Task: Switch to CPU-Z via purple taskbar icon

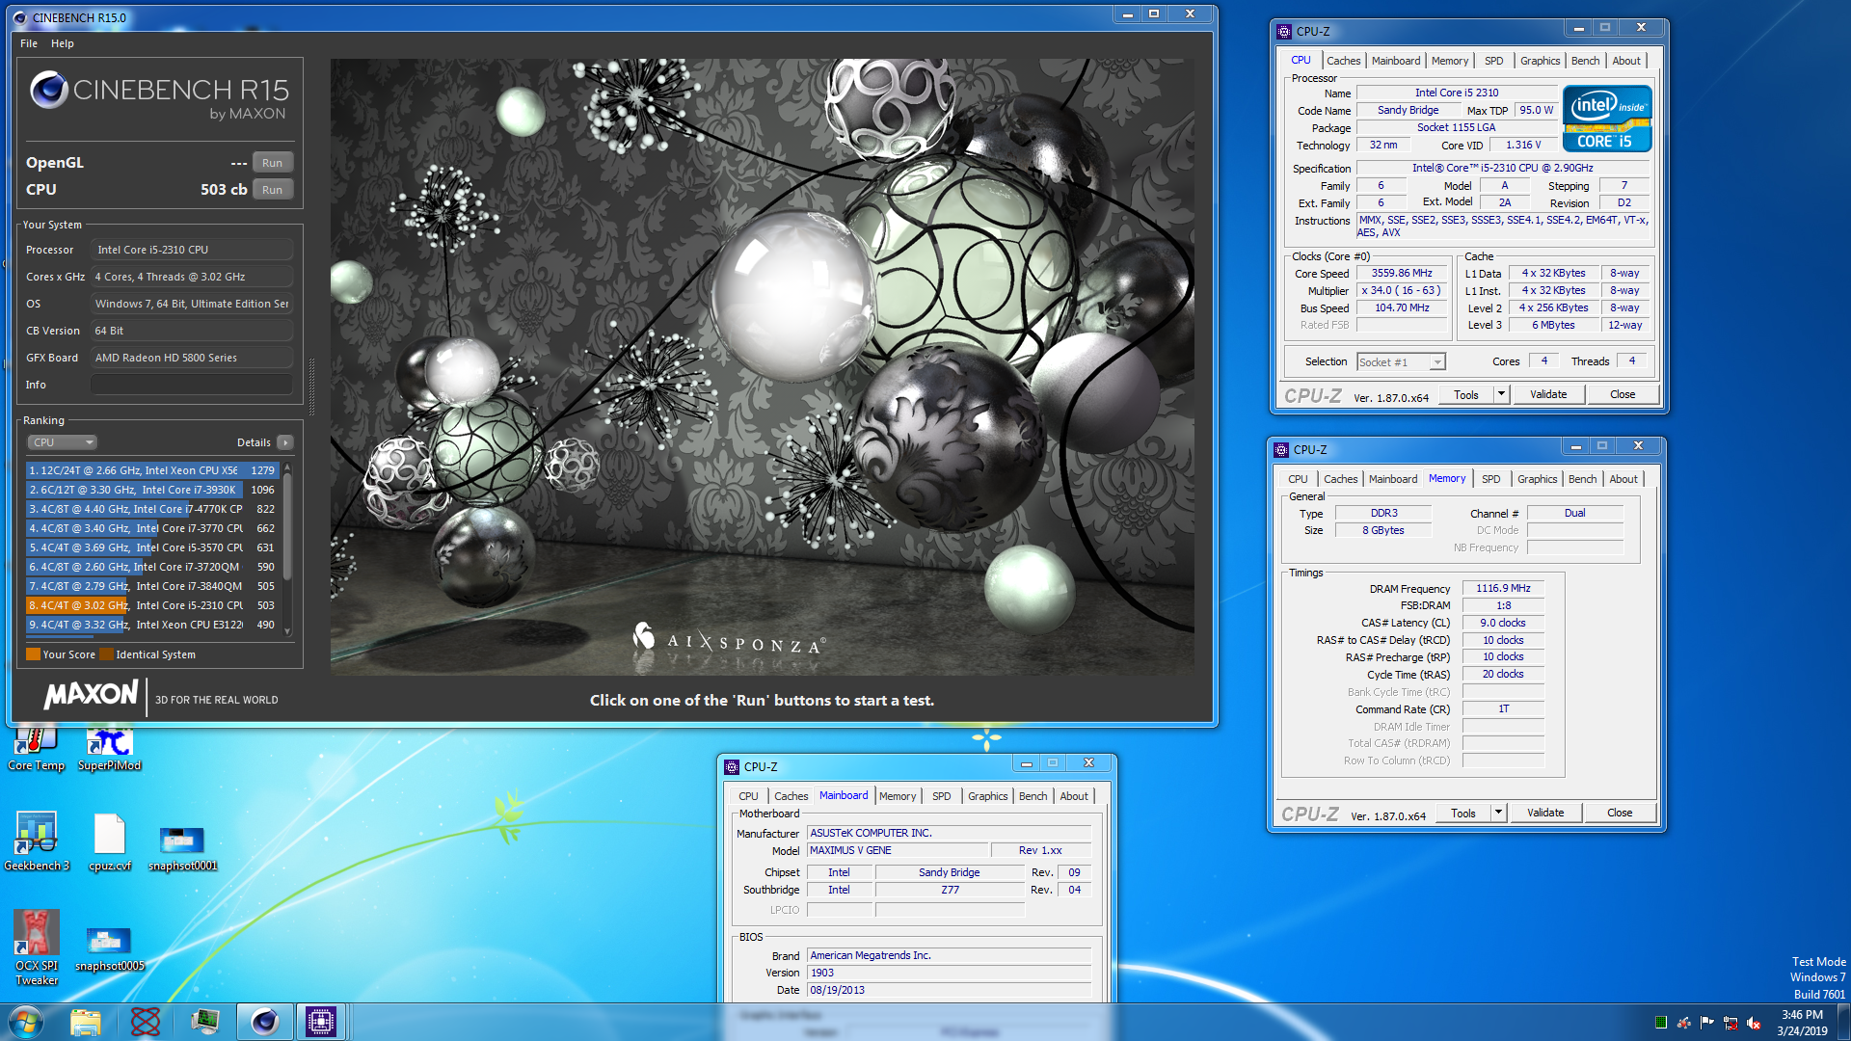Action: point(321,1022)
